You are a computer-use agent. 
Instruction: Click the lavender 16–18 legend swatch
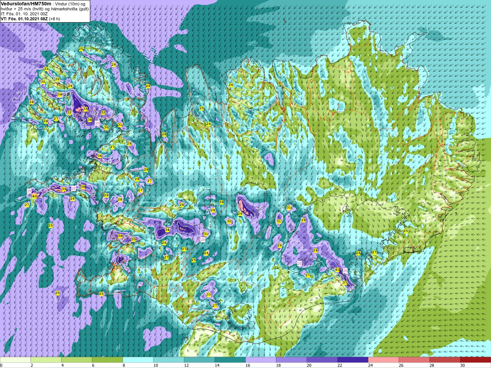coord(261,360)
